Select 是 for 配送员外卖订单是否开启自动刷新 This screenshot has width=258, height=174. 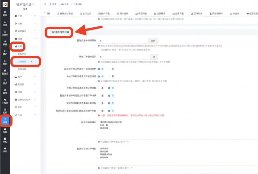[x=99, y=69]
